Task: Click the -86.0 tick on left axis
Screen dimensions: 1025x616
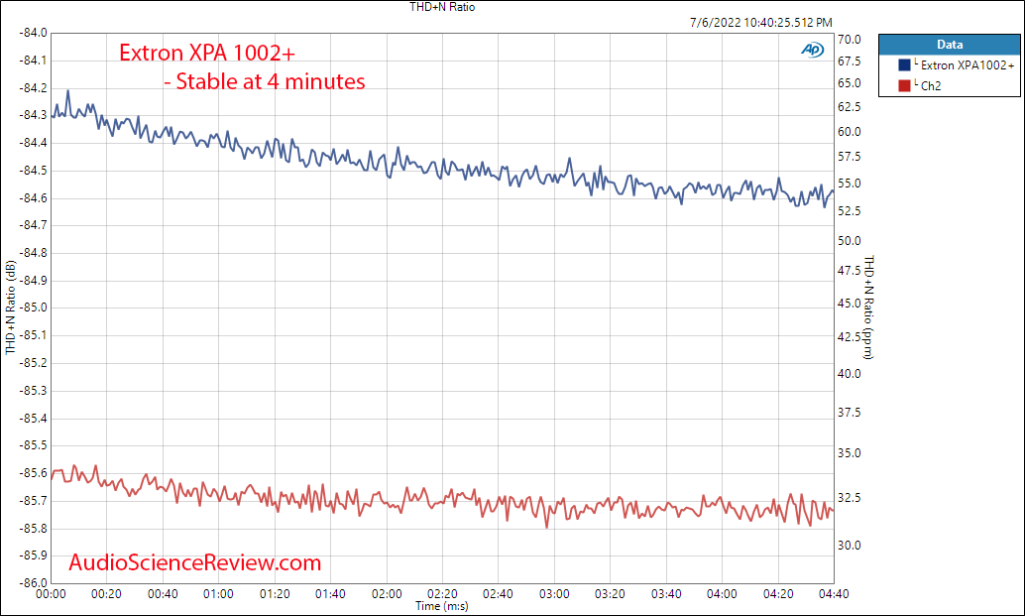Action: 34,582
